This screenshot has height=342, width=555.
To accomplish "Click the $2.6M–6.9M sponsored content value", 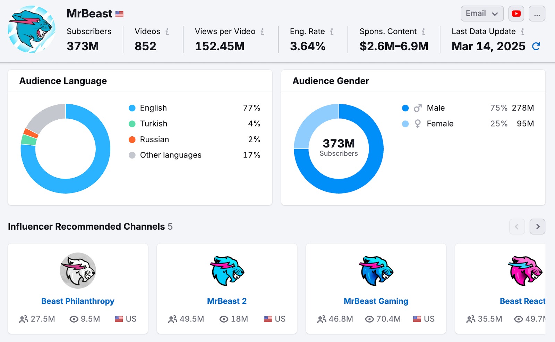I will pos(394,46).
